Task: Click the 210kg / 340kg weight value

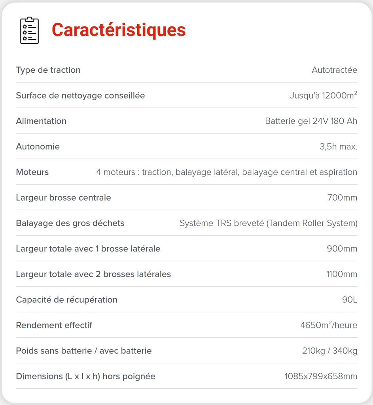Action: coord(329,351)
